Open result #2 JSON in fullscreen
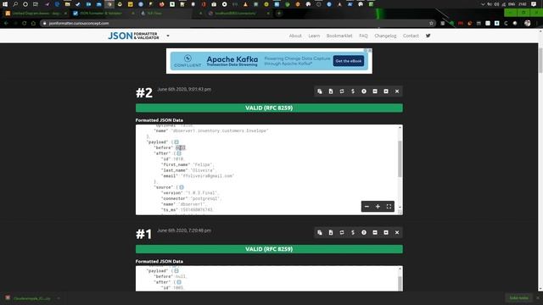Screen dimensions: 543x305 (389, 207)
